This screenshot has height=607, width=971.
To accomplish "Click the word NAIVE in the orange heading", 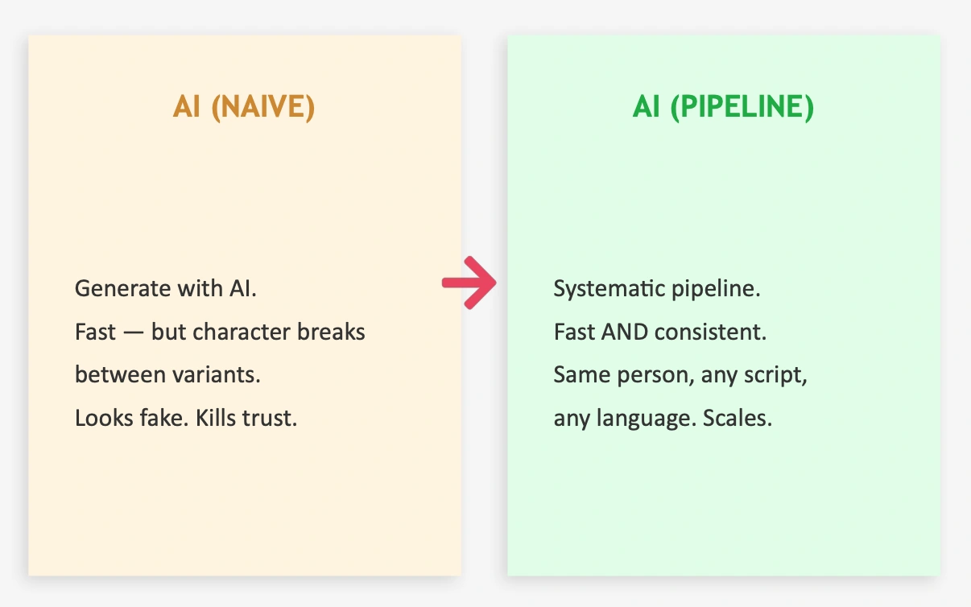I will (262, 107).
